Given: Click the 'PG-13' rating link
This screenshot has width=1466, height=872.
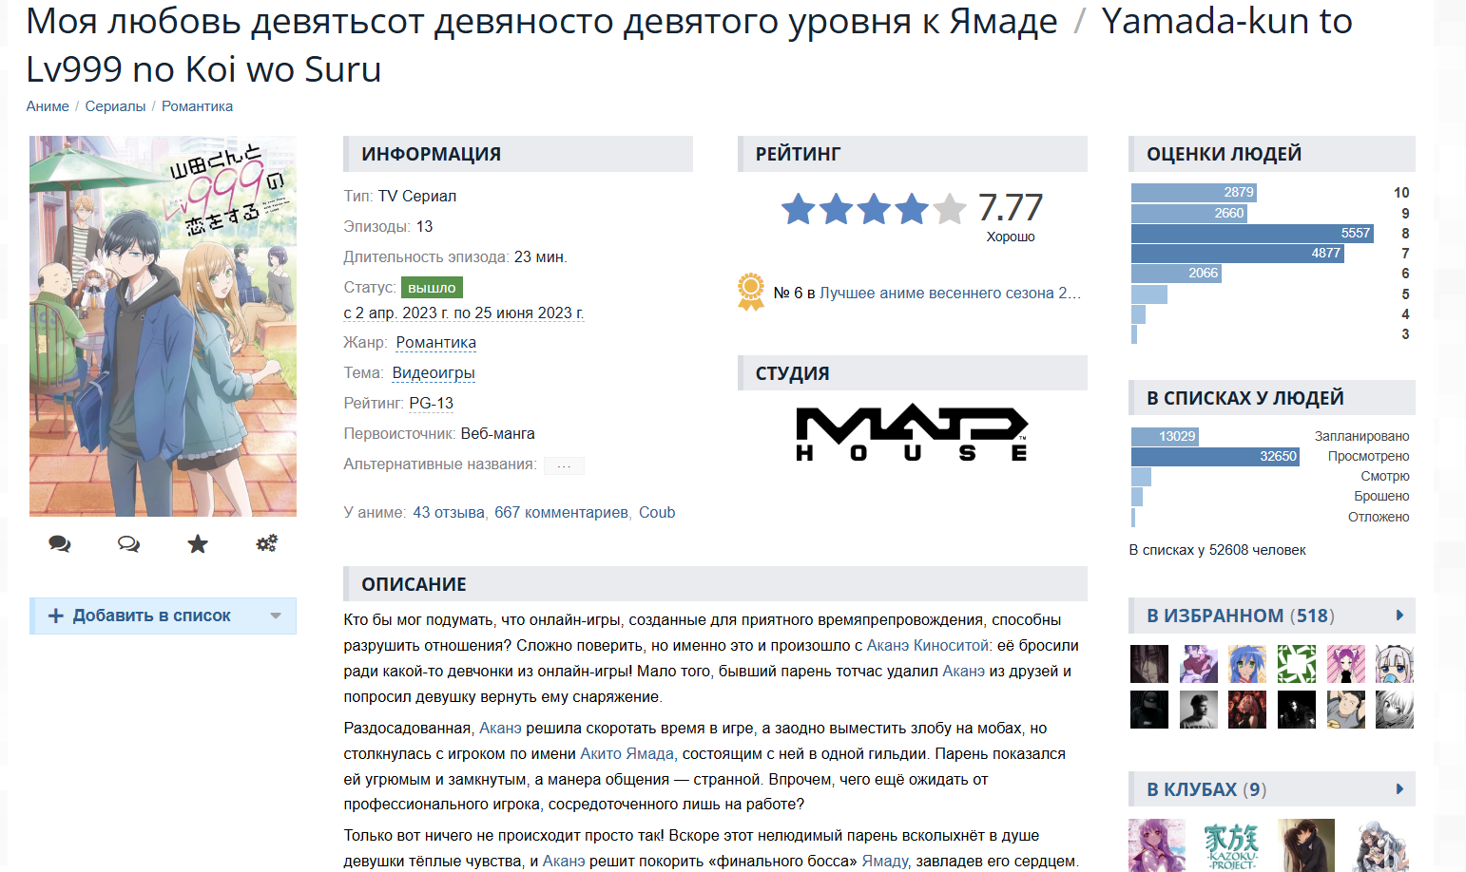Looking at the screenshot, I should point(432,403).
